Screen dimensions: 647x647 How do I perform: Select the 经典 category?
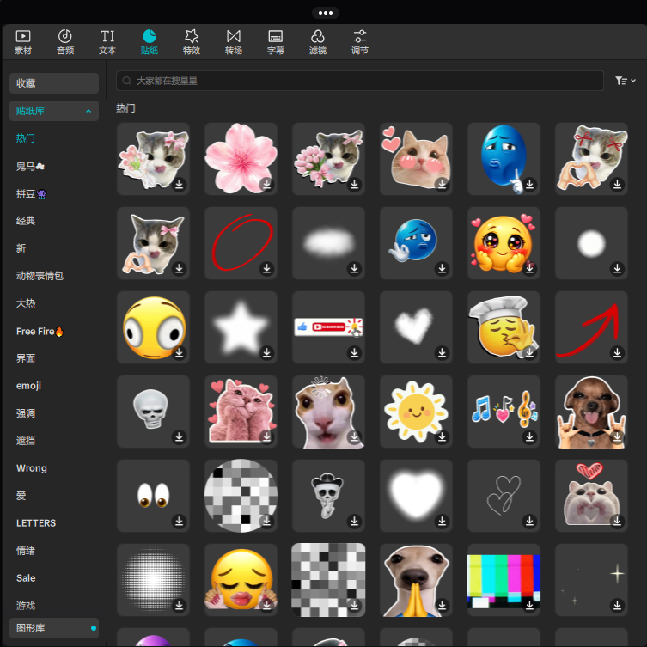coord(26,221)
